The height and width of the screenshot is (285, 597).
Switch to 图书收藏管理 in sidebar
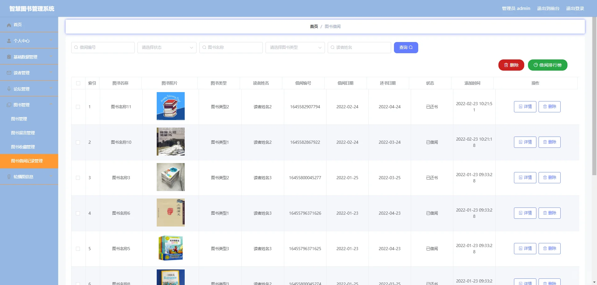point(23,147)
